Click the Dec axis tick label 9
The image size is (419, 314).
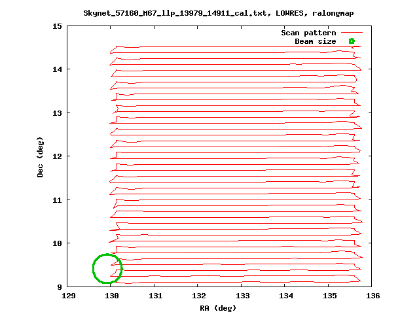[x=60, y=287]
